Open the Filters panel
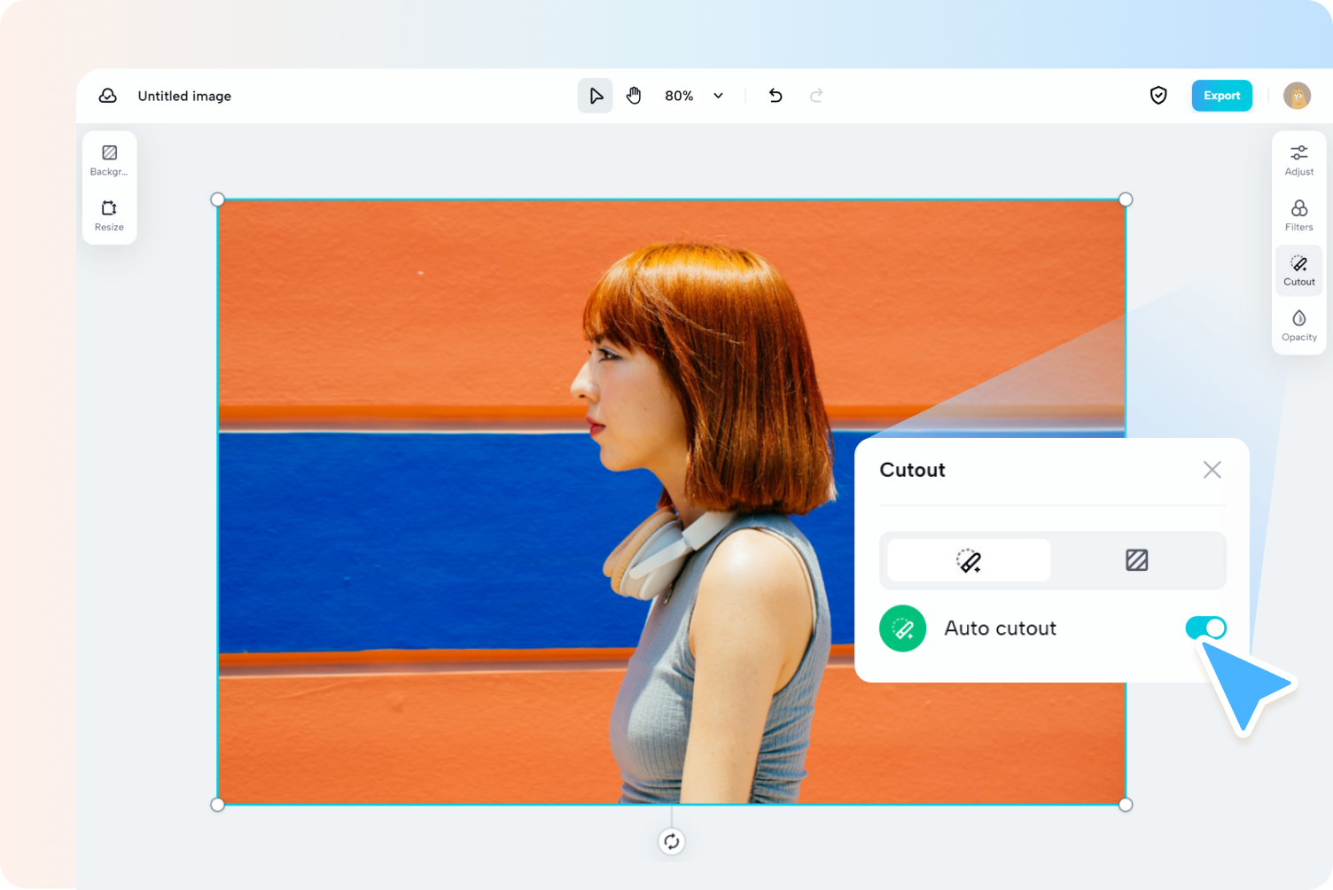 pos(1299,215)
